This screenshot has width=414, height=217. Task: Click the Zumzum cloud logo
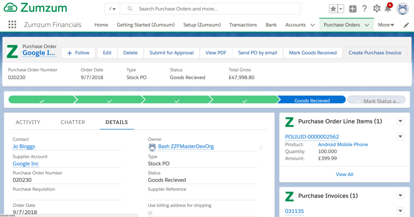coord(11,8)
